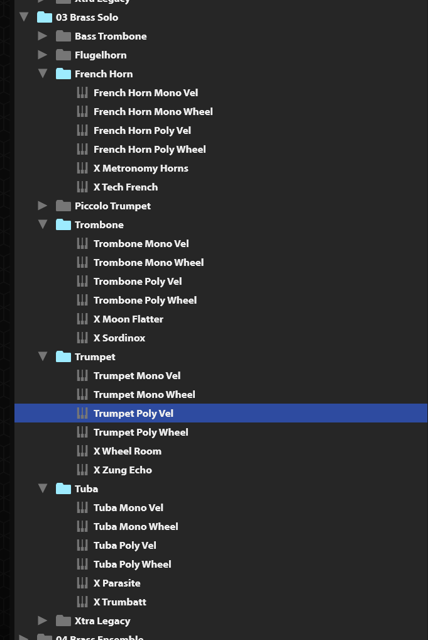
Task: Load the X Moon Flatter preset
Action: tap(221, 319)
